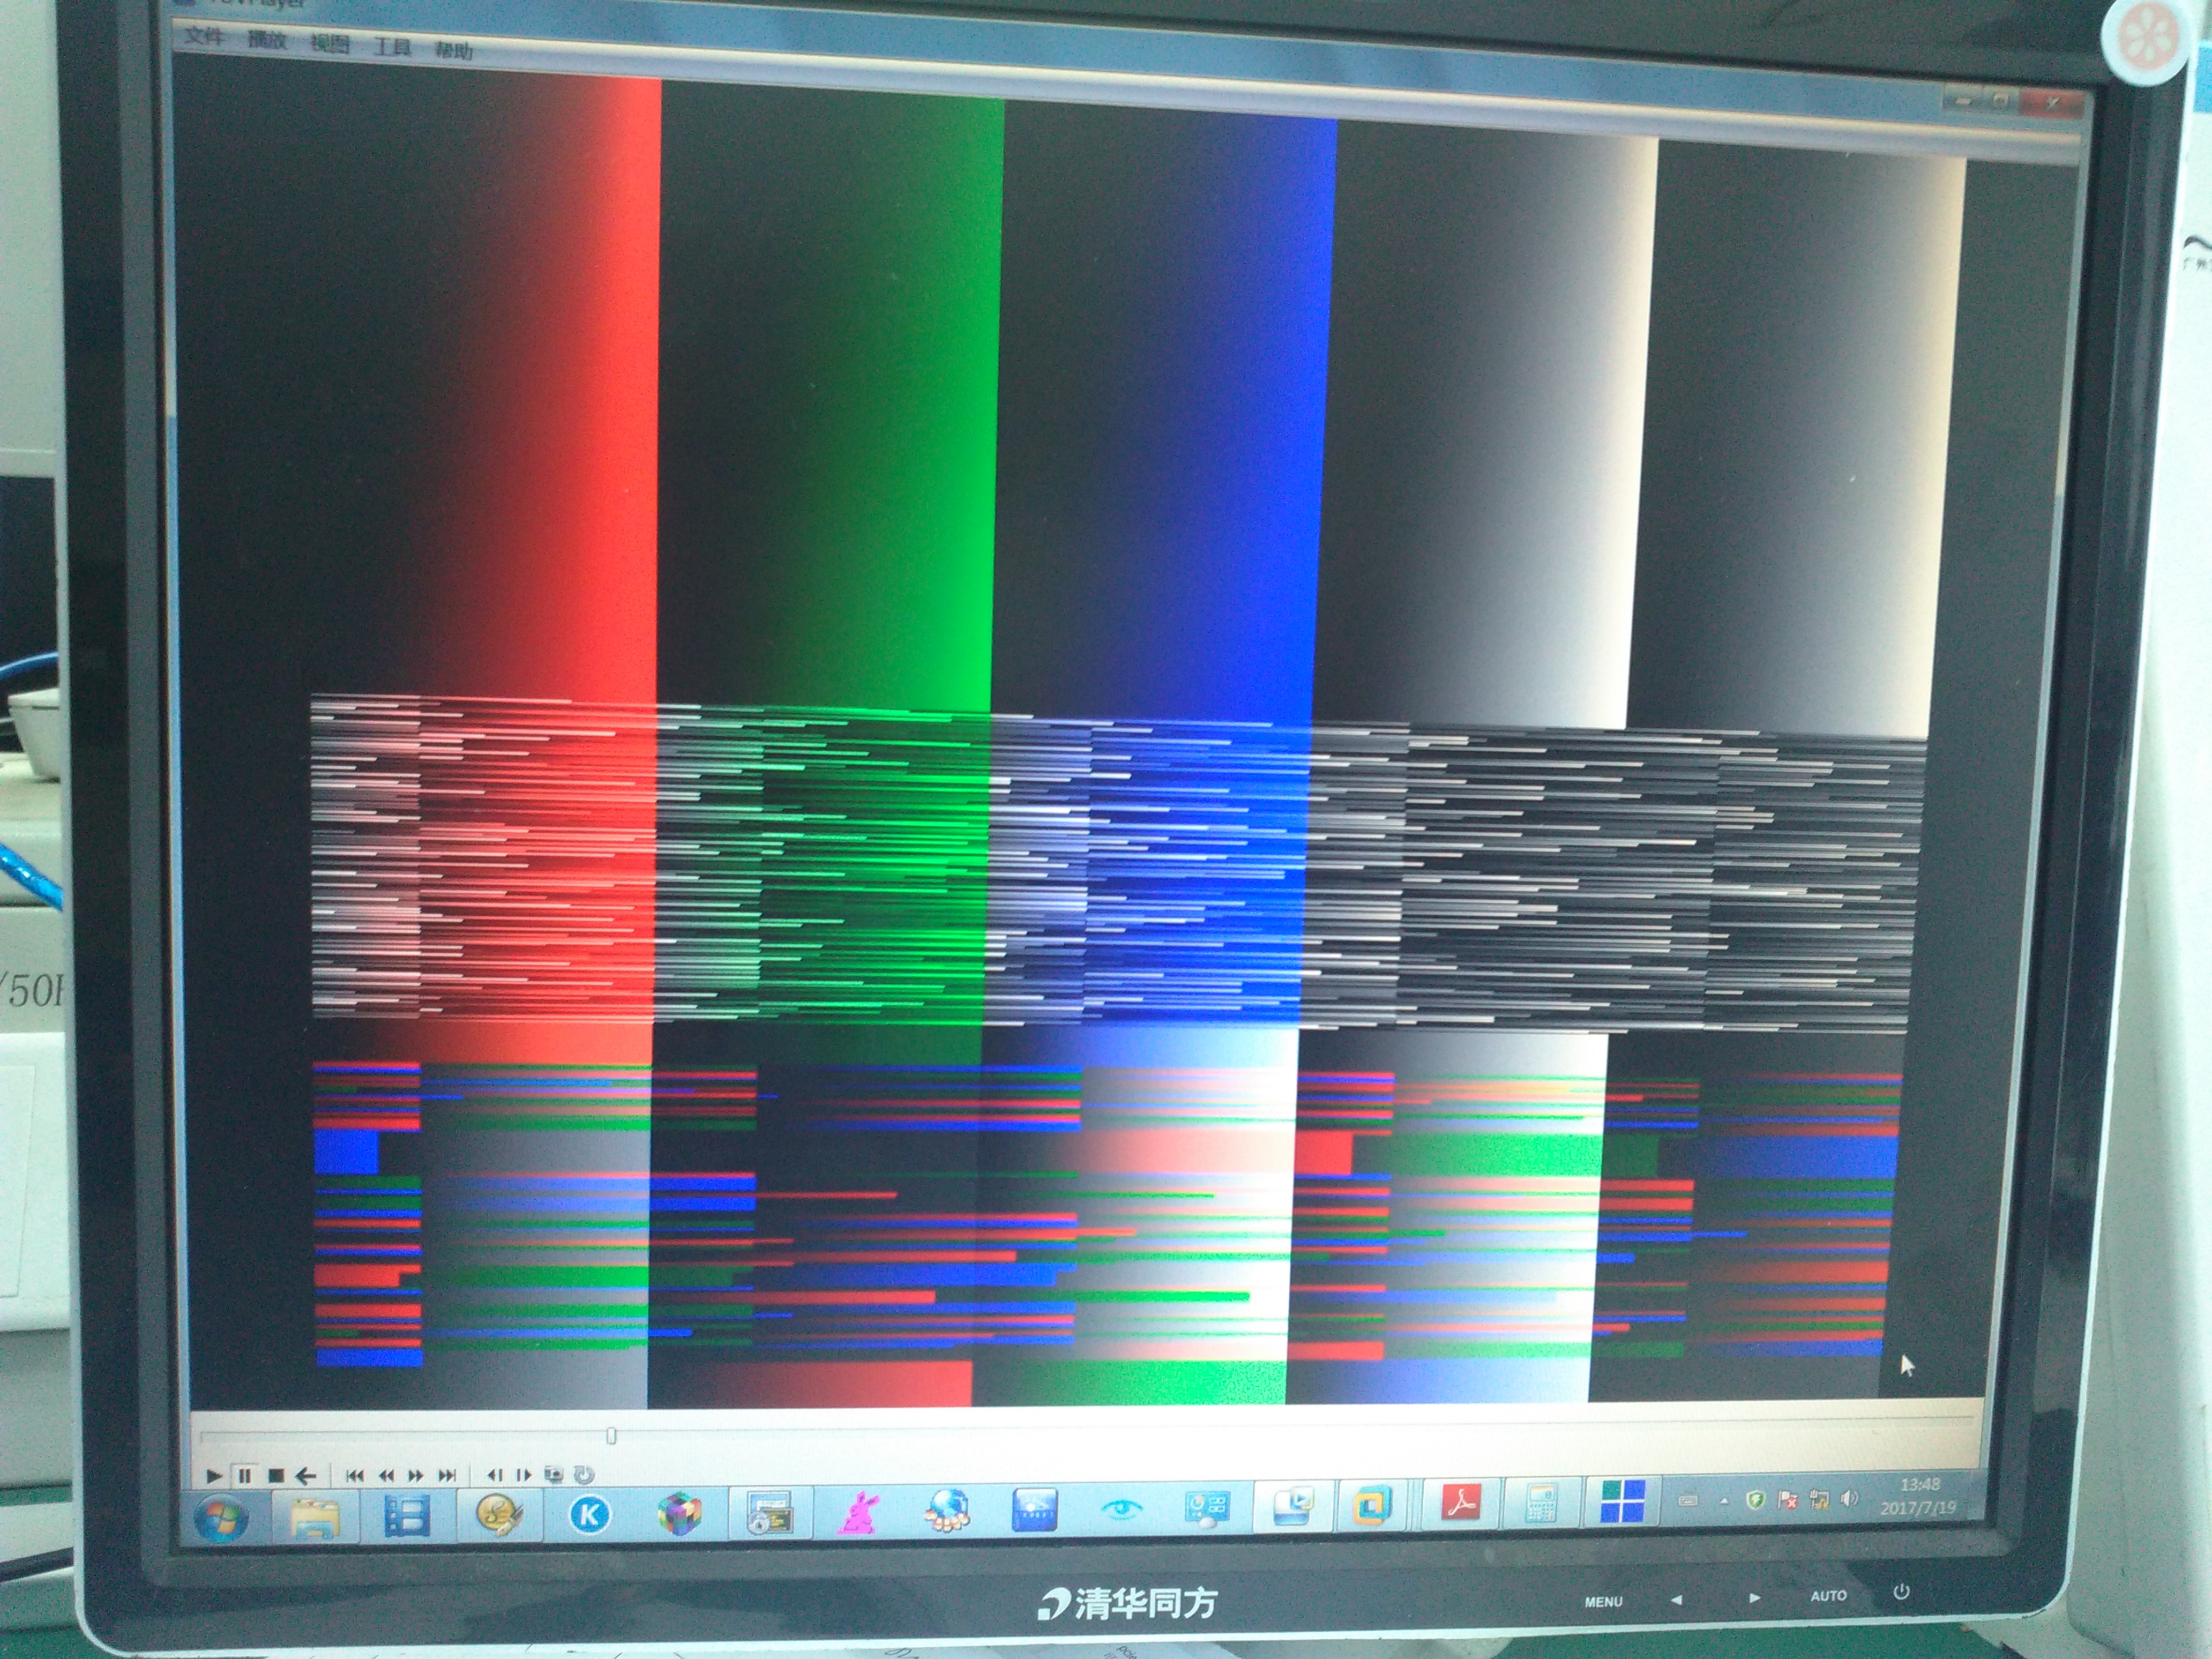Open the 文件 (File) menu

tap(204, 37)
